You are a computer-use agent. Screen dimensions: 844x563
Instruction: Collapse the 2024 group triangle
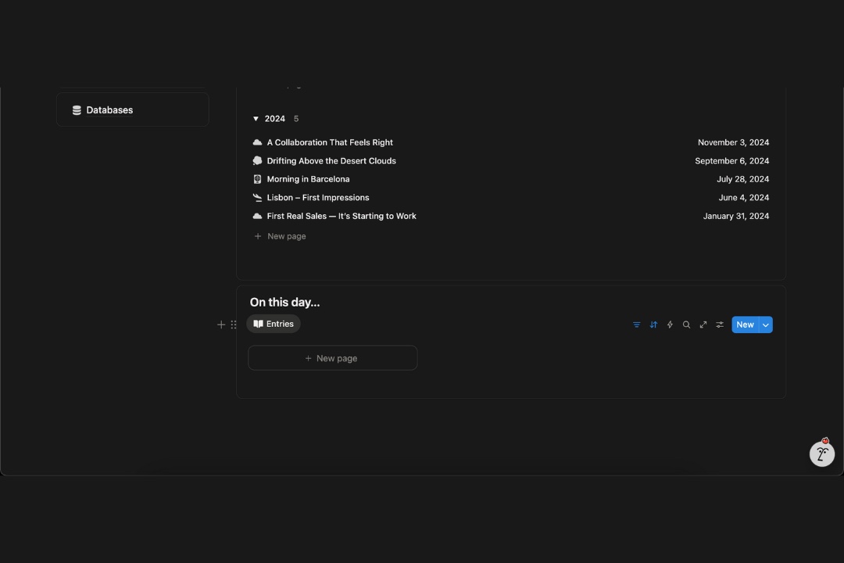(256, 119)
